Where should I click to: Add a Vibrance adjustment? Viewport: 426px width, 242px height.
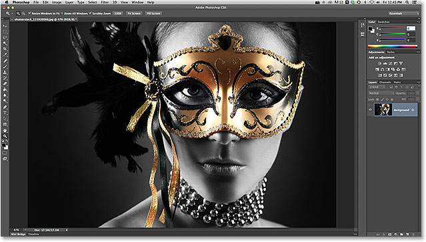401,63
